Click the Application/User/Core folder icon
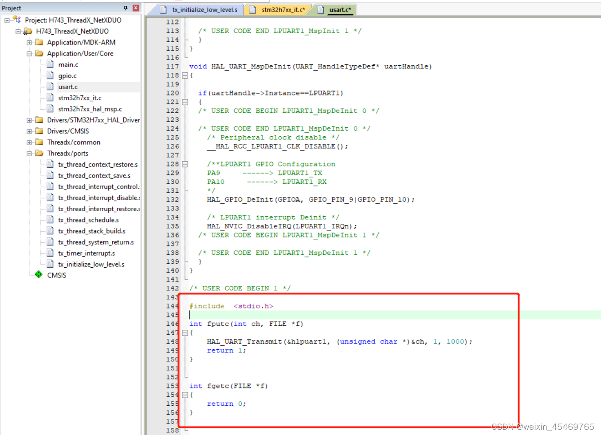Screen dimensions: 601x435 pyautogui.click(x=39, y=53)
